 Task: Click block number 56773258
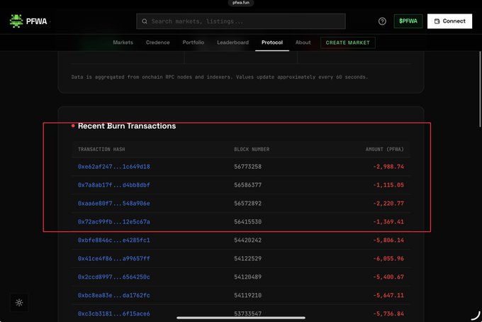pos(248,167)
